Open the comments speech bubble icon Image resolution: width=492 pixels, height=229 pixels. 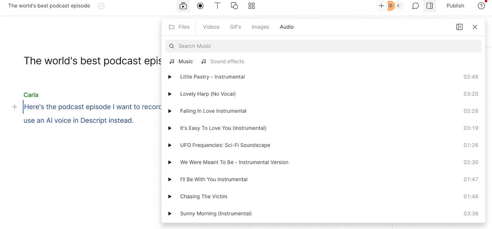click(x=415, y=6)
